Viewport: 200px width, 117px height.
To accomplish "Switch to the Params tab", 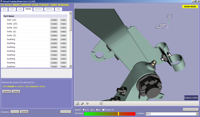I will pyautogui.click(x=39, y=9).
